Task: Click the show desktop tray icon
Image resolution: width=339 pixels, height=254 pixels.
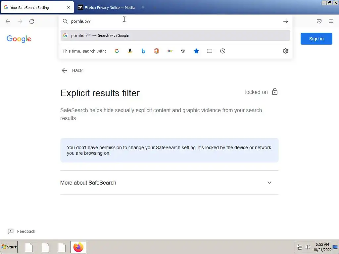Action: [335, 247]
